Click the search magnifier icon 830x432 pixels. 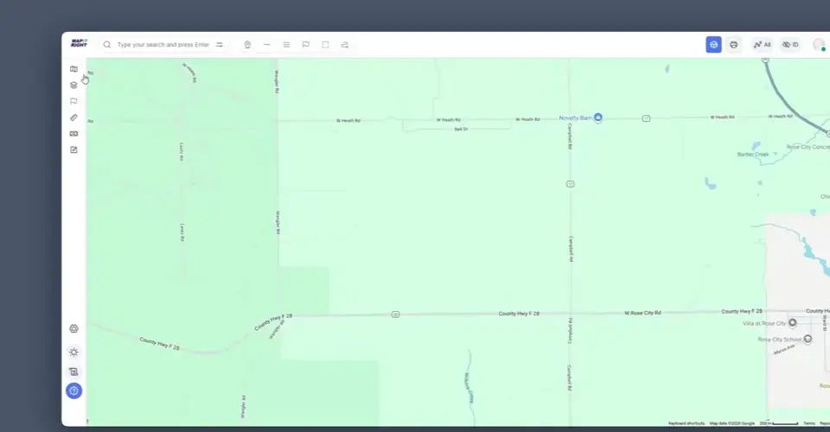[x=107, y=45]
